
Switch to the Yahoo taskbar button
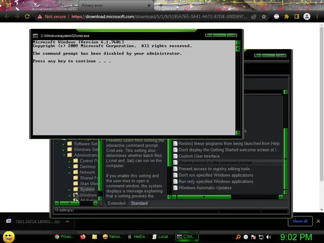pyautogui.click(x=113, y=237)
